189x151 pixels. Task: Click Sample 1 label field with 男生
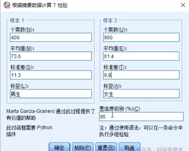[x=50, y=94]
